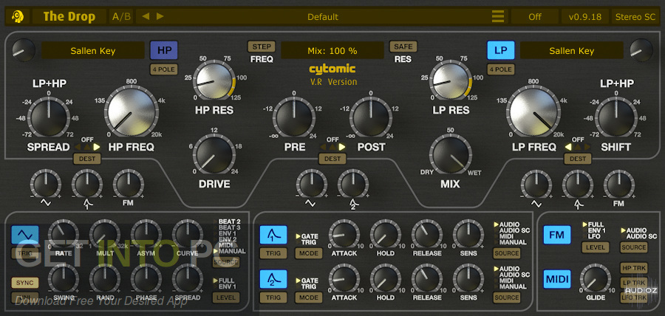Click the lit right arrow between PRE and POST
The width and height of the screenshot is (665, 316).
click(342, 147)
